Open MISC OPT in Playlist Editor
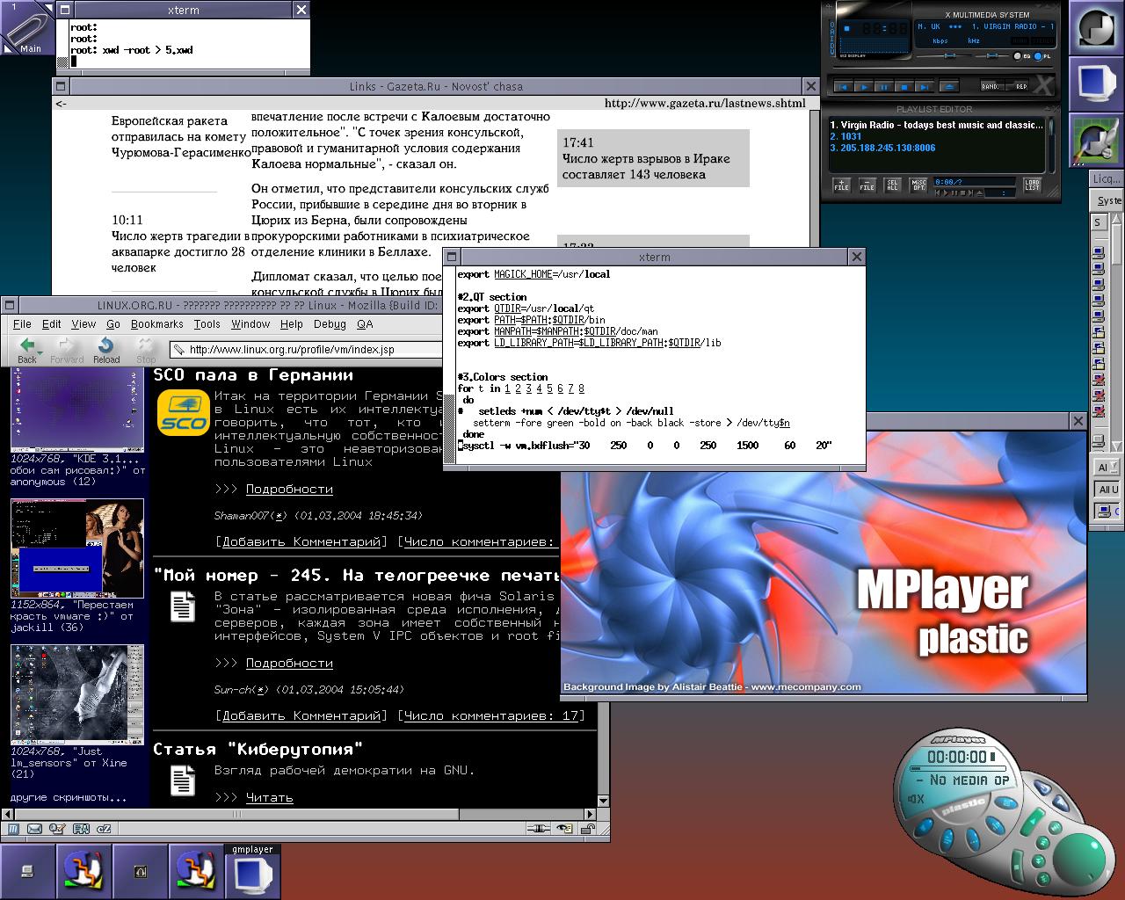 pyautogui.click(x=918, y=185)
